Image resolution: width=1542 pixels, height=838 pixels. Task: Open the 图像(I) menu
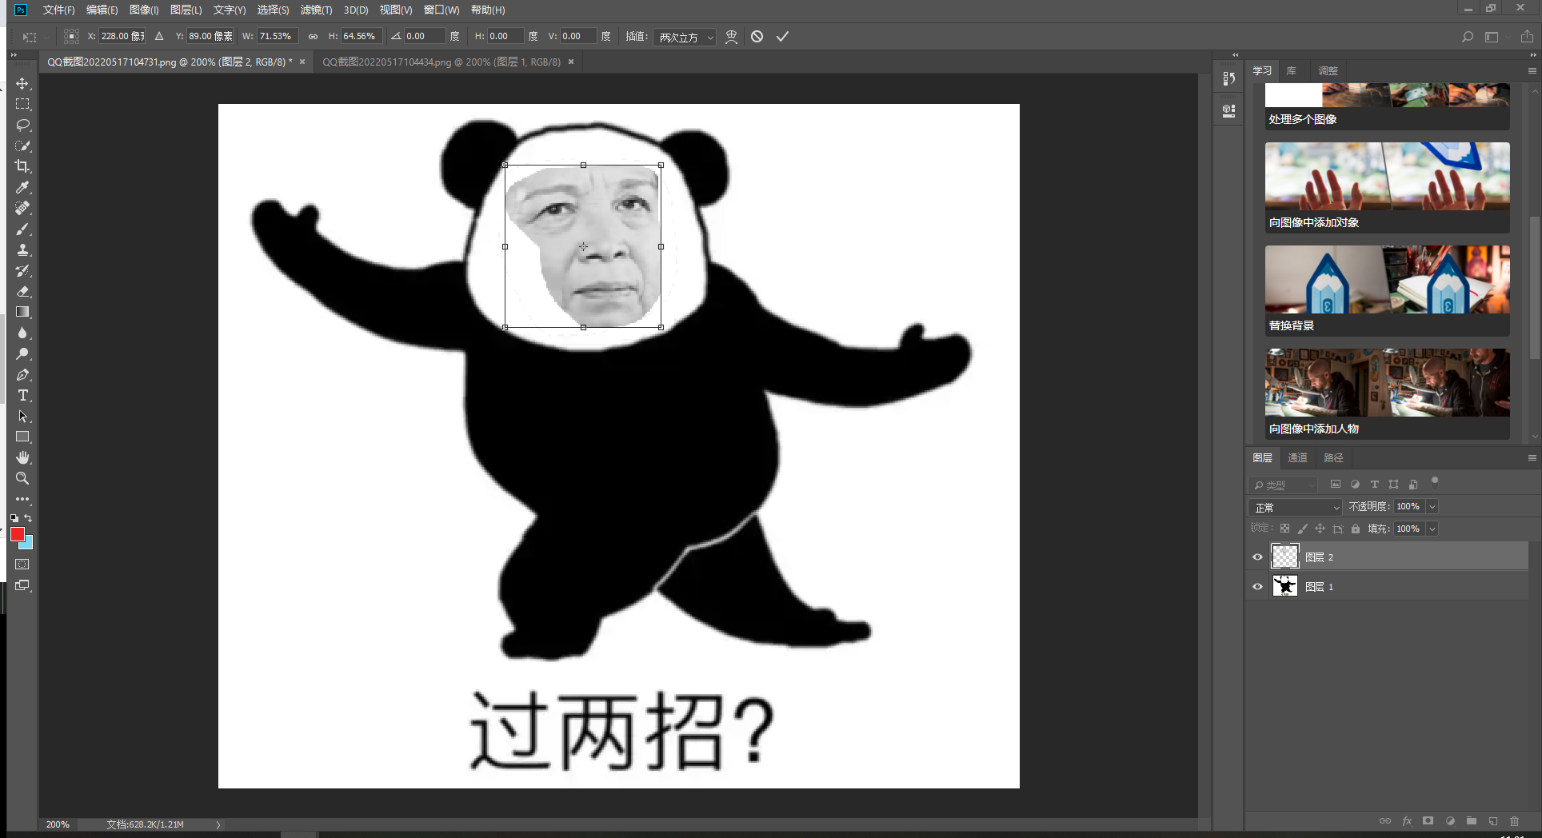(144, 10)
